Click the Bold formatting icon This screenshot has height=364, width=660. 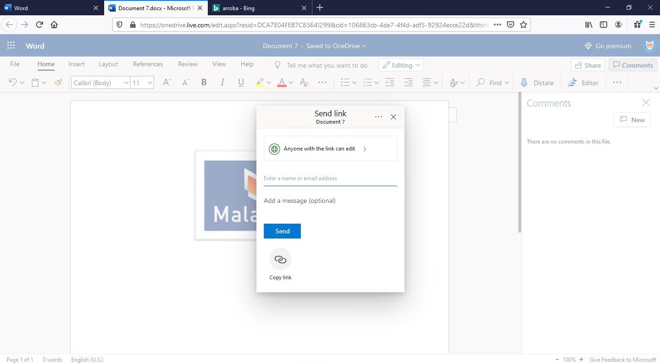tap(204, 83)
